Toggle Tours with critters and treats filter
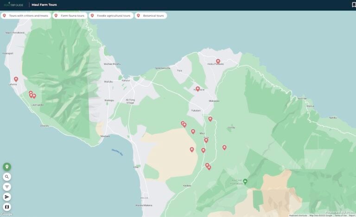This screenshot has height=217, width=356. 25,16
